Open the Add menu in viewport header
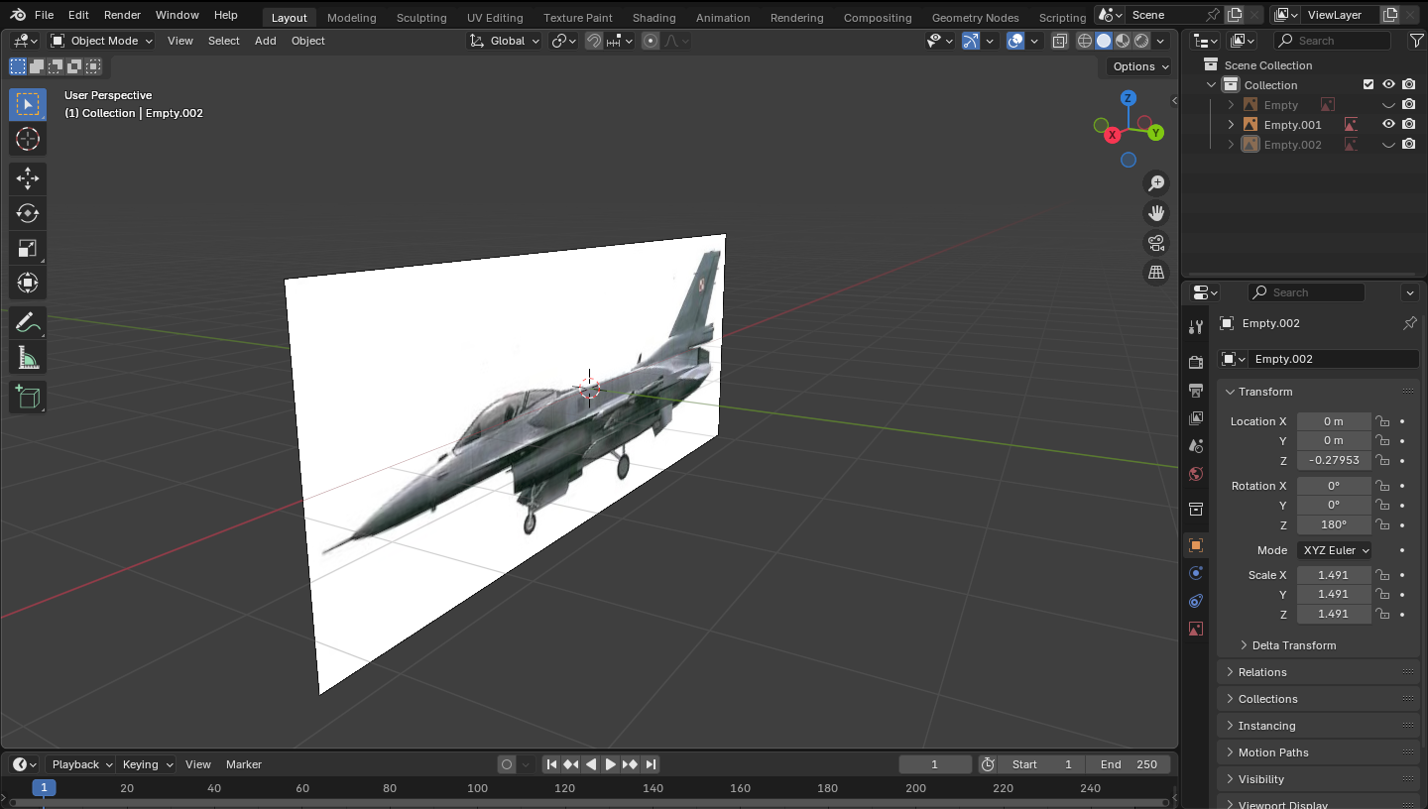 (266, 41)
